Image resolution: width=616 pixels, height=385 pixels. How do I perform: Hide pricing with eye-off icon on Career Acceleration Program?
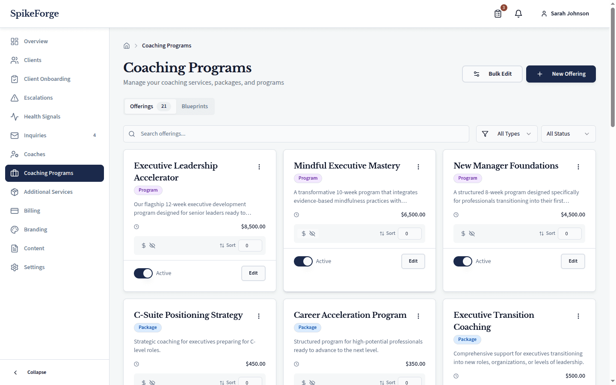[x=312, y=382]
